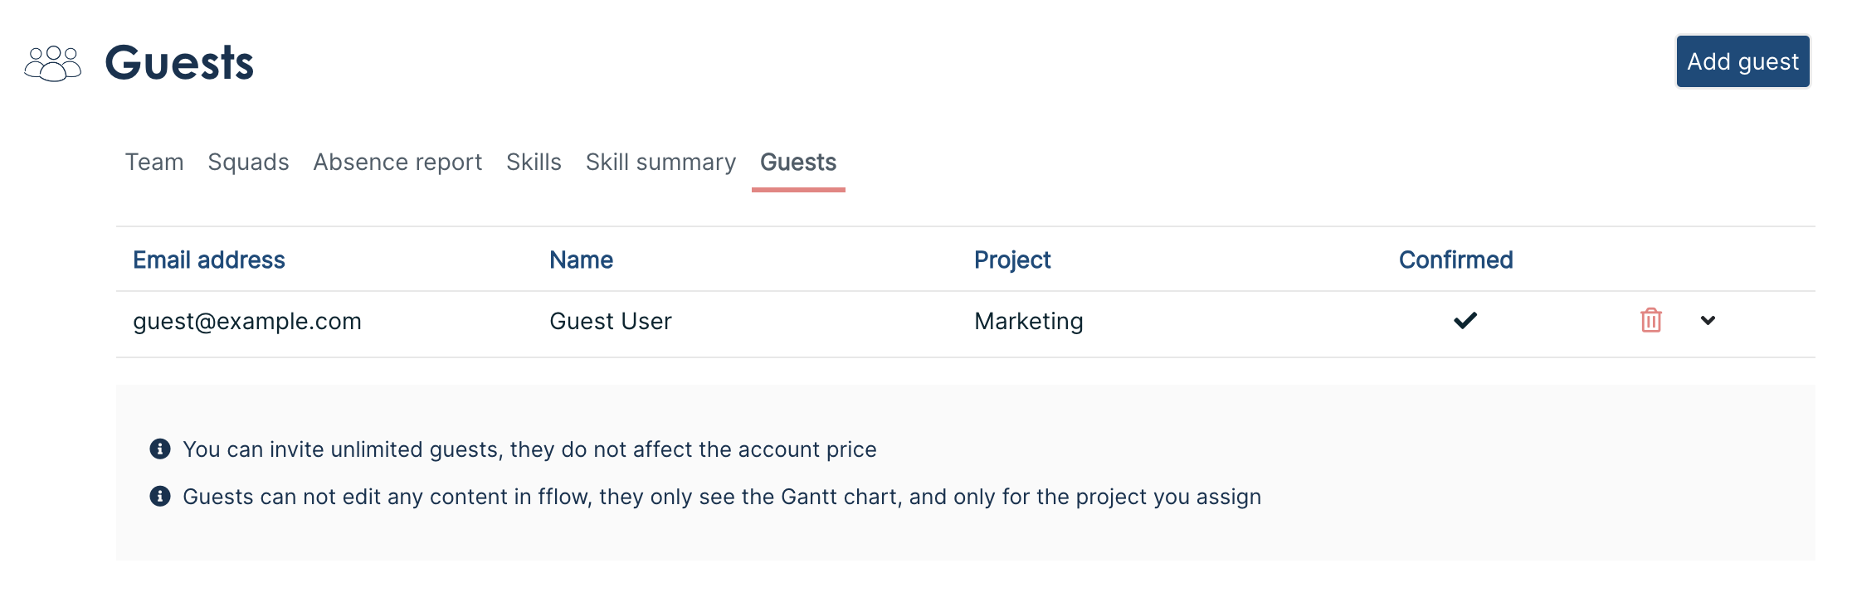Viewport: 1852px width, 597px height.
Task: Go to the Skills tab
Action: coord(534,162)
